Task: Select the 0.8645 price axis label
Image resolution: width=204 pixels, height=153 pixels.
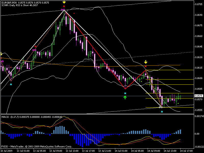Action: coord(199,47)
